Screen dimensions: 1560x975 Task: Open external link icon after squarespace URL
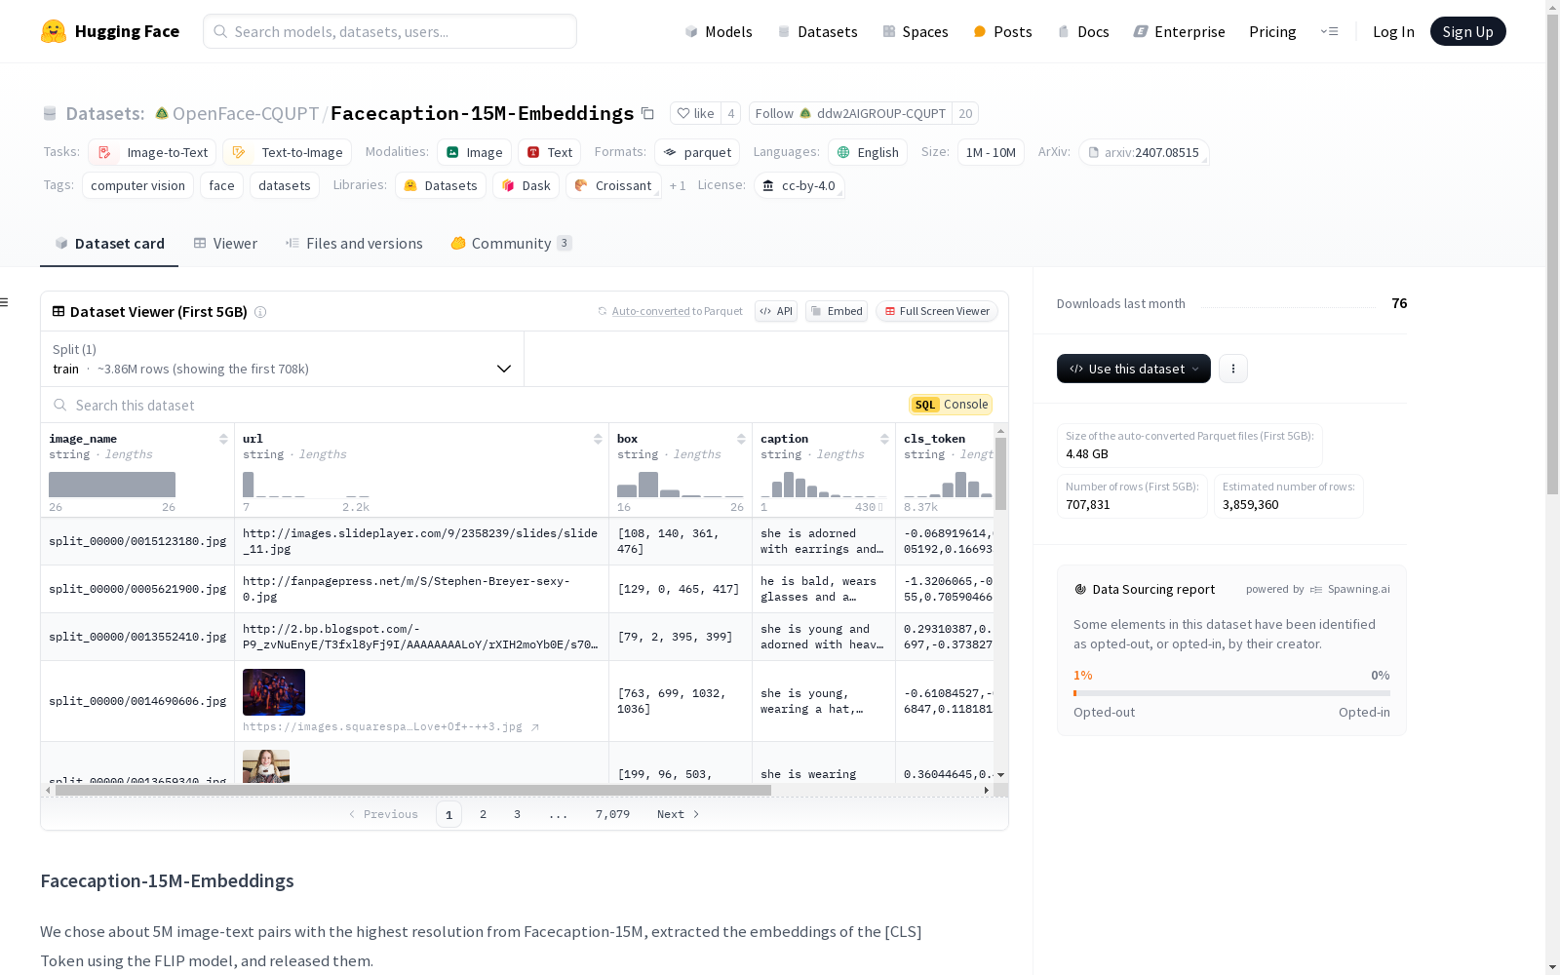click(534, 727)
